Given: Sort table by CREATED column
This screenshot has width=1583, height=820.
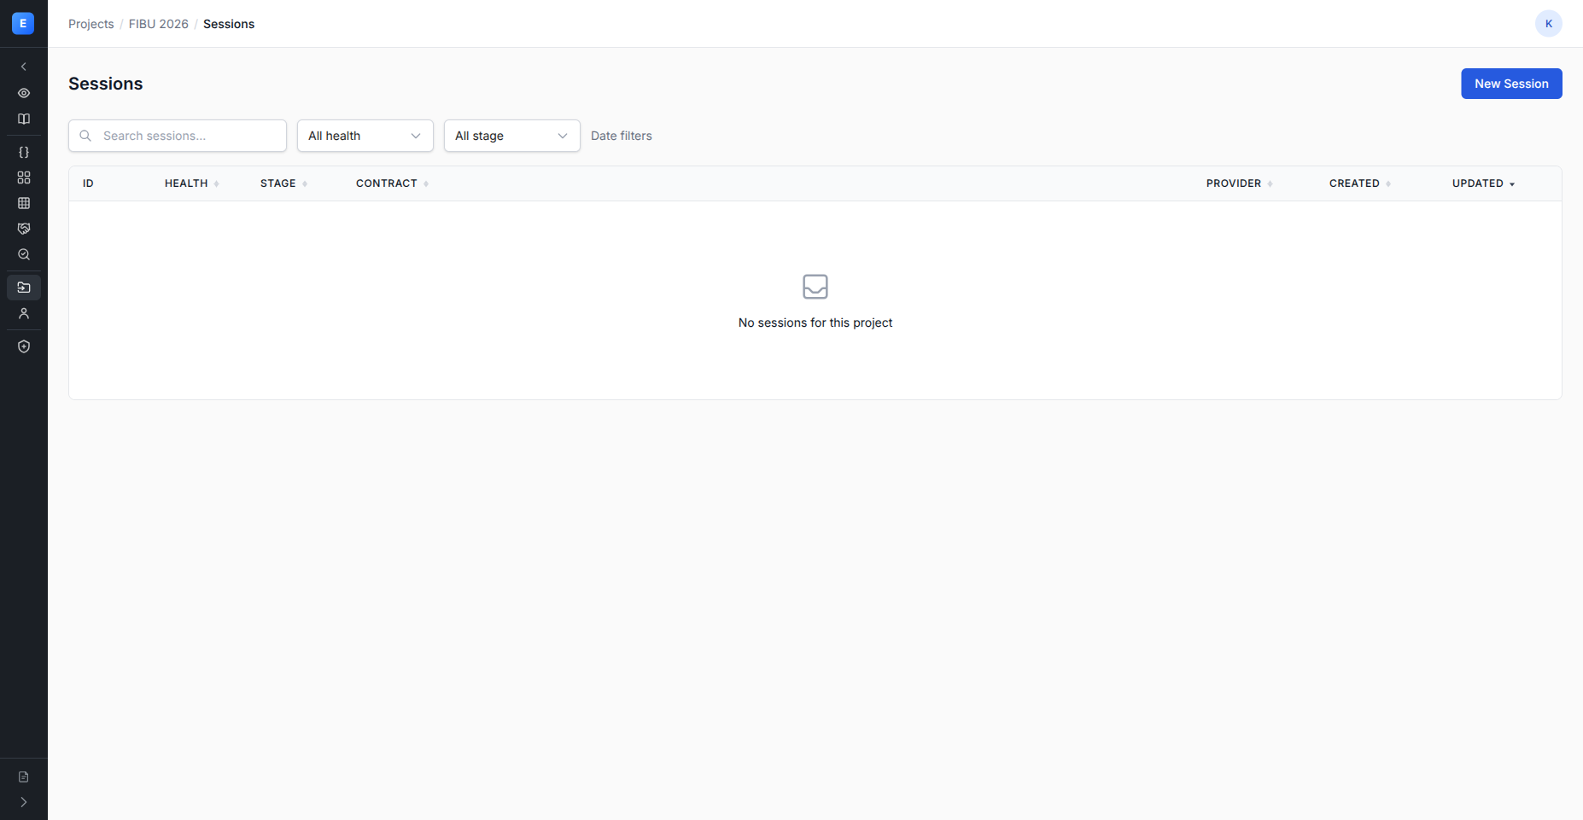Looking at the screenshot, I should pos(1359,183).
